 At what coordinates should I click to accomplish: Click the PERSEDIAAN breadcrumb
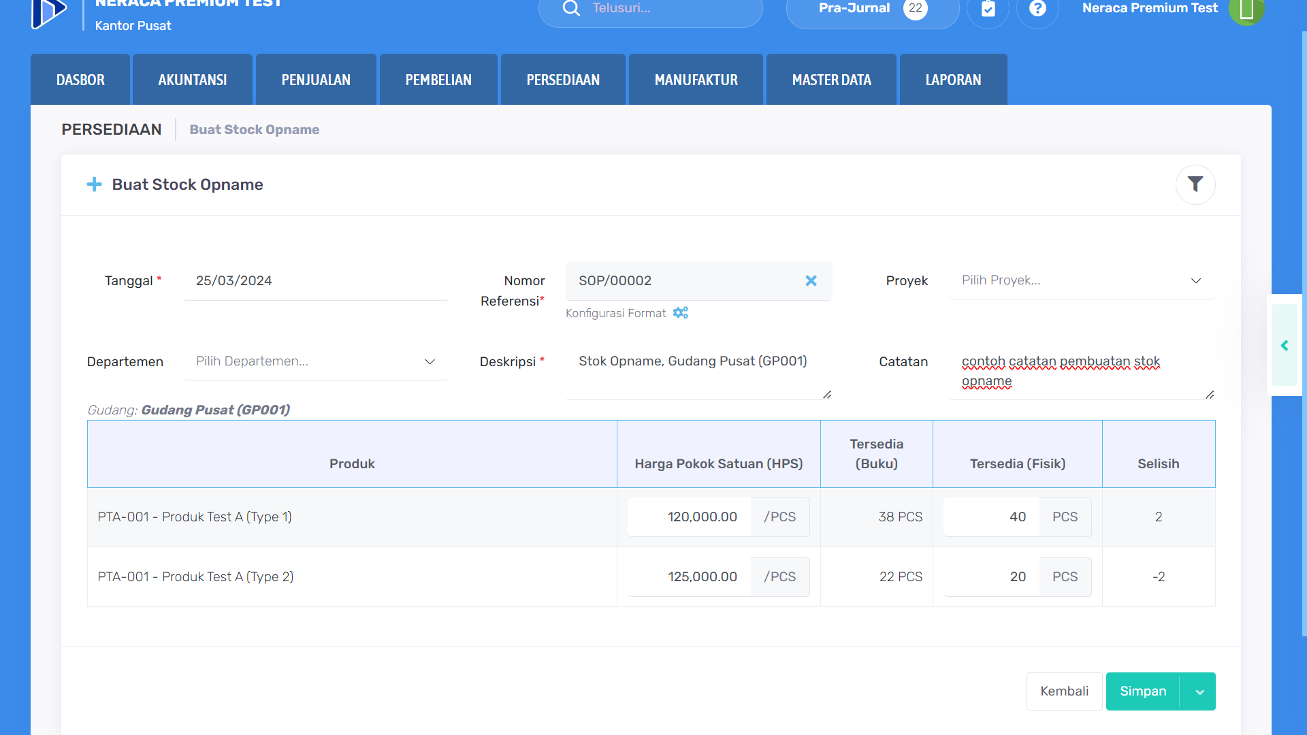112,129
